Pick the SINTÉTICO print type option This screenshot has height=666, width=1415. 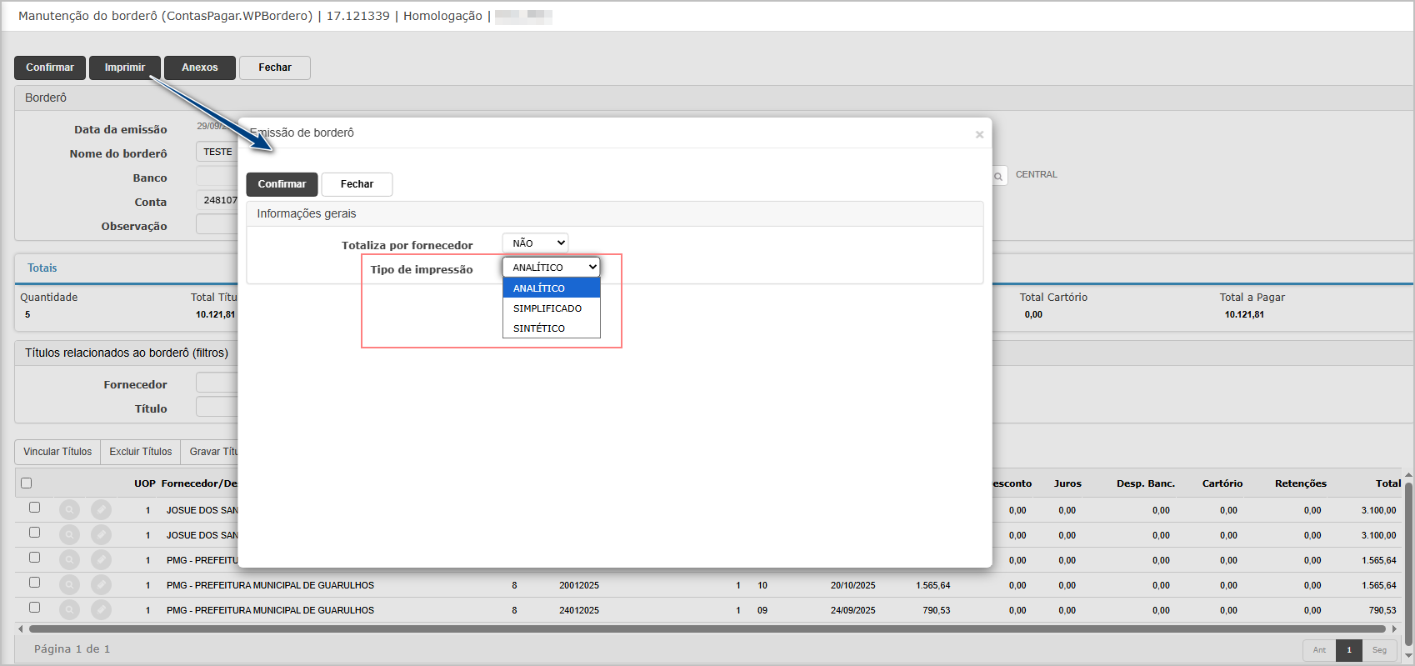539,328
